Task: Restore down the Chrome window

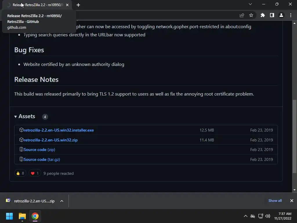Action: point(277,4)
